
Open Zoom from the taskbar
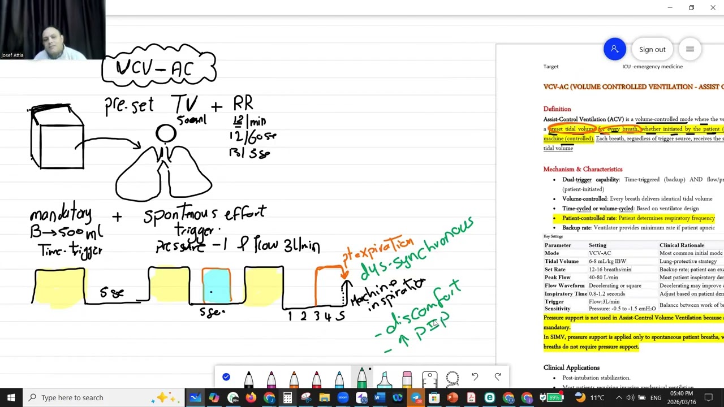(x=343, y=397)
